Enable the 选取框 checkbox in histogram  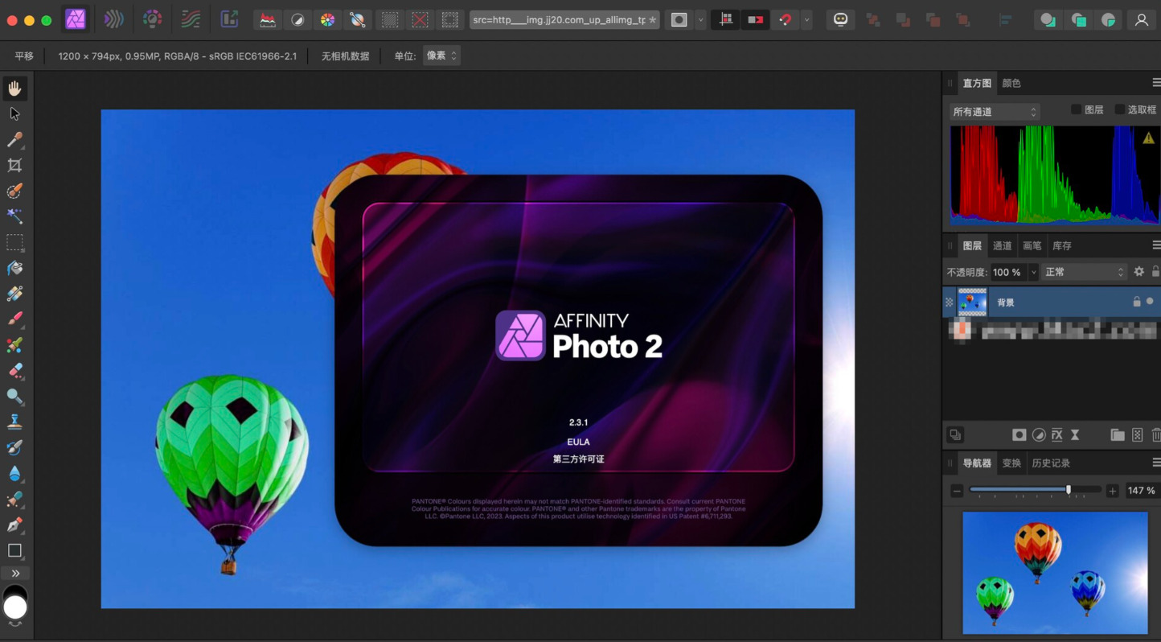(x=1119, y=109)
